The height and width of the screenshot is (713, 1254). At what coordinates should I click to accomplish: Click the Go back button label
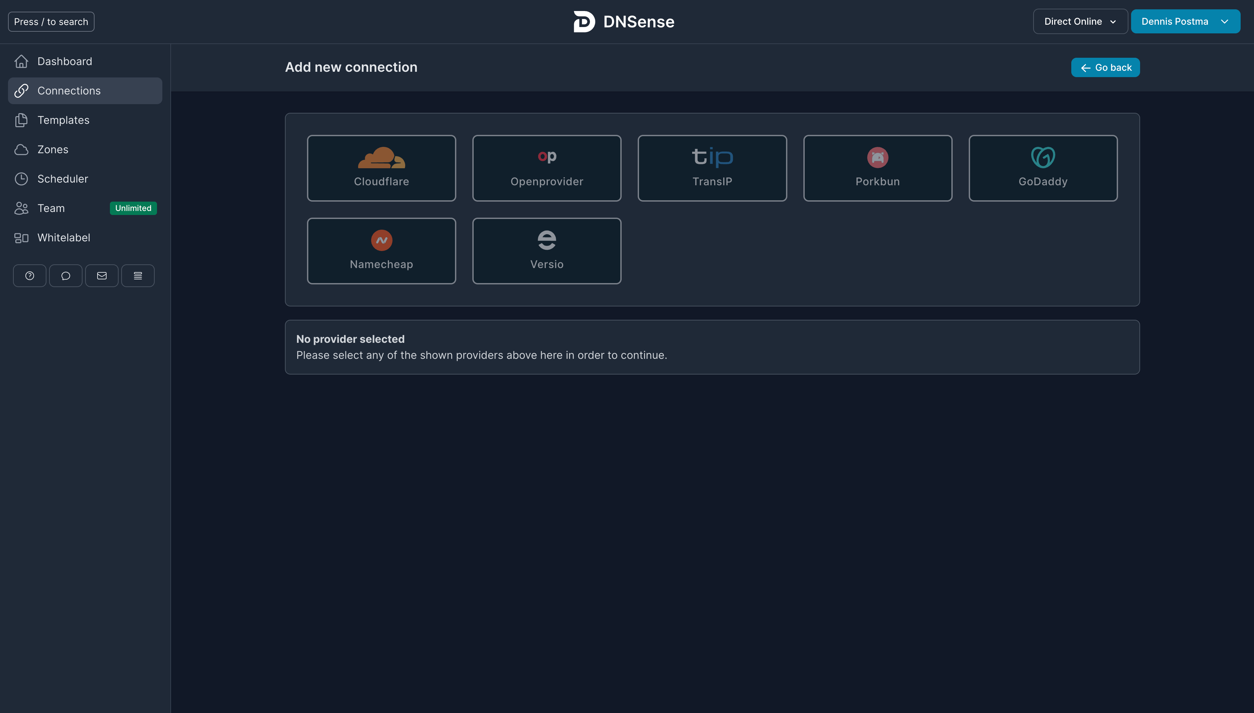1113,67
